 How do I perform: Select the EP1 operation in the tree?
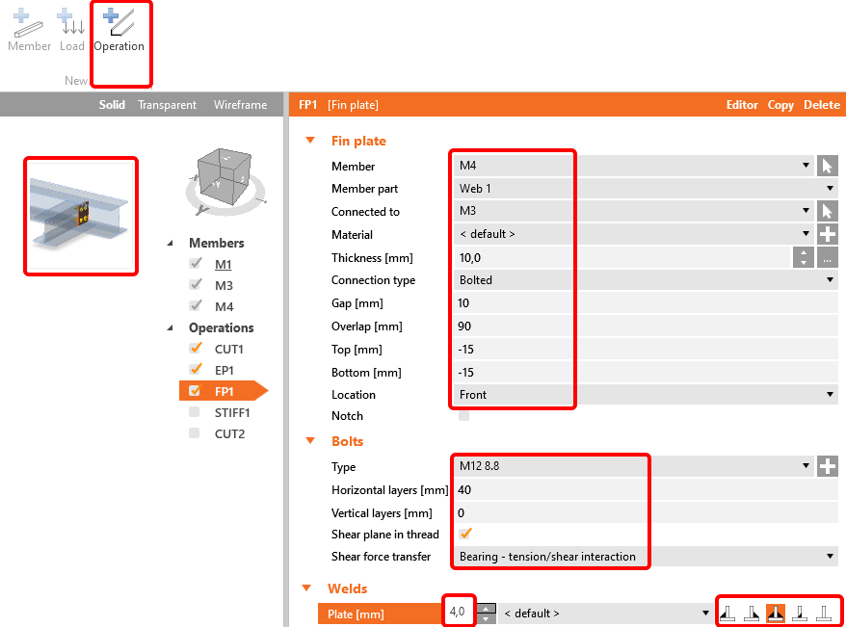pos(224,370)
